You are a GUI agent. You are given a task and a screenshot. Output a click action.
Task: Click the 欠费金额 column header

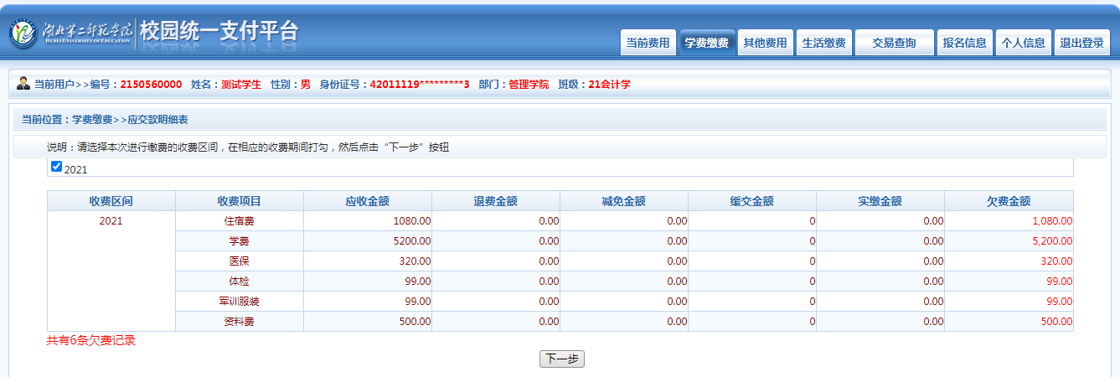(x=1008, y=201)
